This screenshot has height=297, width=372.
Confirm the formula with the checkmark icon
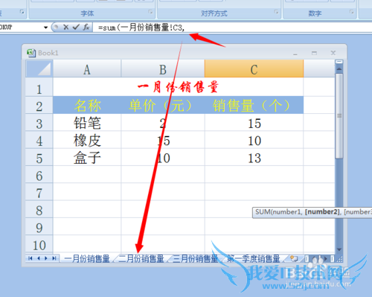(x=76, y=27)
